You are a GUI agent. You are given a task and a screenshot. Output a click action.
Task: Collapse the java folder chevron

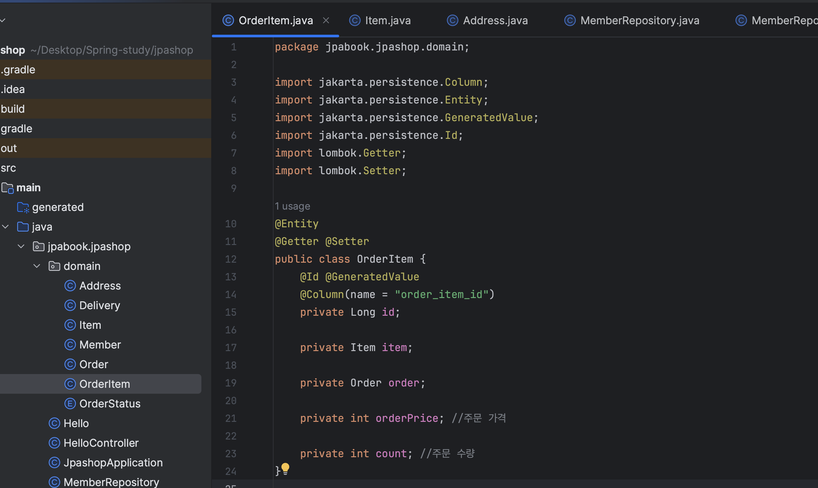point(6,227)
